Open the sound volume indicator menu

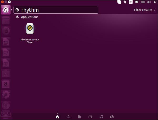tap(149, 2)
